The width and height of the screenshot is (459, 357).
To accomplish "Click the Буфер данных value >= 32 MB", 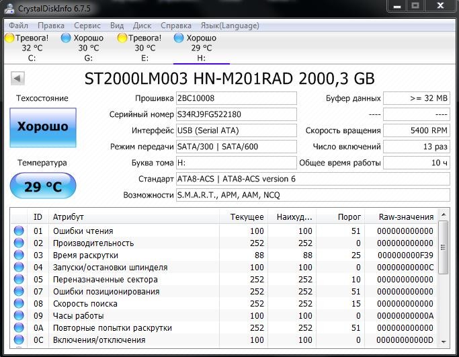I will click(x=417, y=98).
